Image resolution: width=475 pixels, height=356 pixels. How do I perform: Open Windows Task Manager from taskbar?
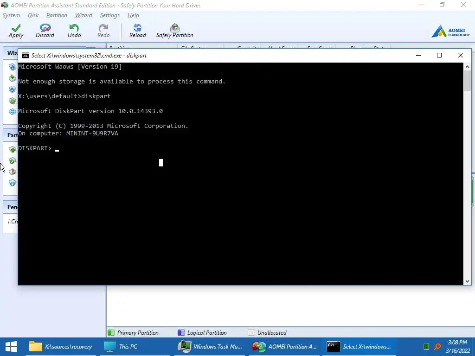pos(210,347)
